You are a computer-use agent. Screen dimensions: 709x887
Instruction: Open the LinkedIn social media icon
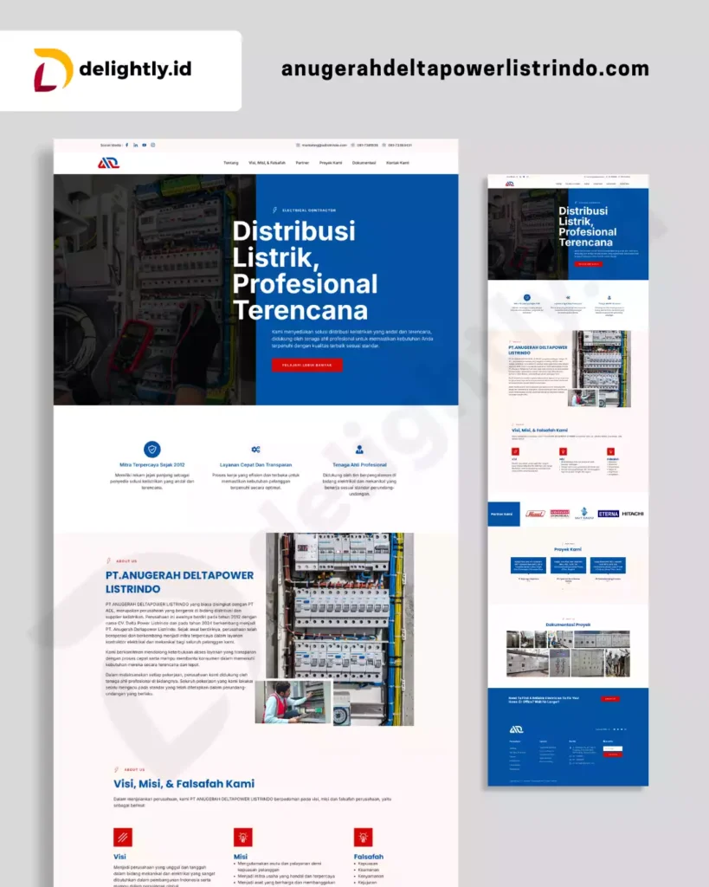(135, 146)
